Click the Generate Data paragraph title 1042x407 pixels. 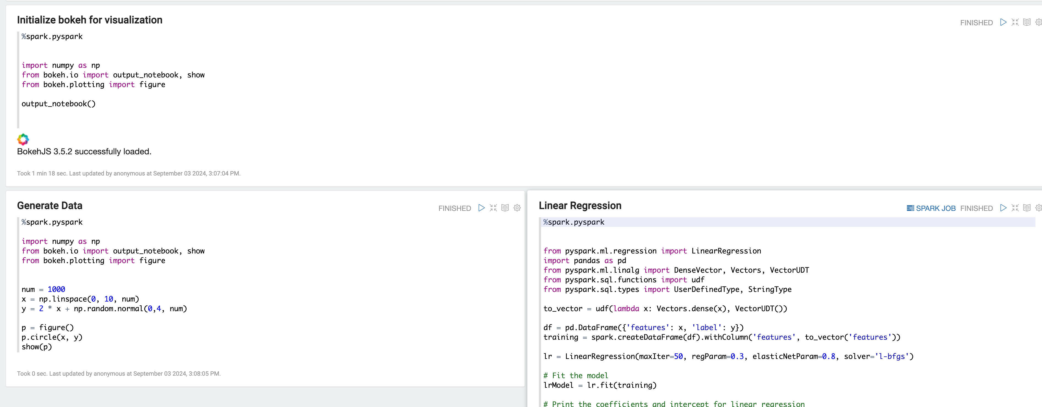click(x=50, y=206)
